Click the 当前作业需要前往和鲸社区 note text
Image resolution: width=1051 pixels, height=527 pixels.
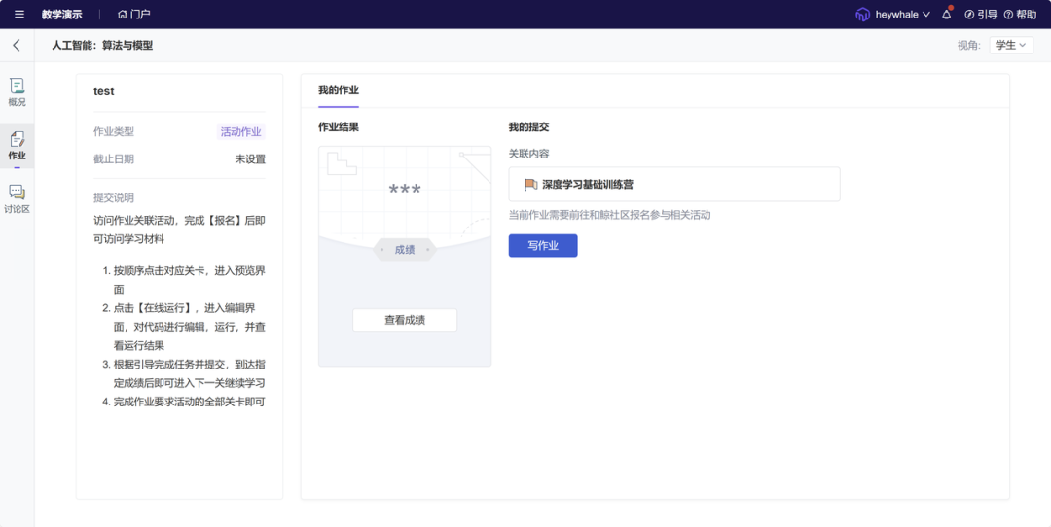point(609,215)
